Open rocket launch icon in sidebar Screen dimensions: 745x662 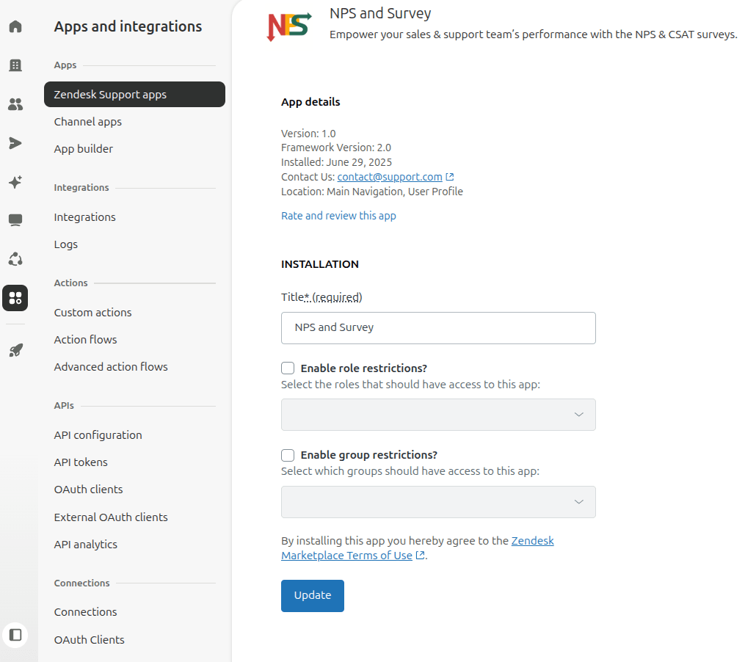(15, 351)
